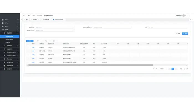Switch to the third tab in tab bar
Screen dimensions: 194x111
46,19
